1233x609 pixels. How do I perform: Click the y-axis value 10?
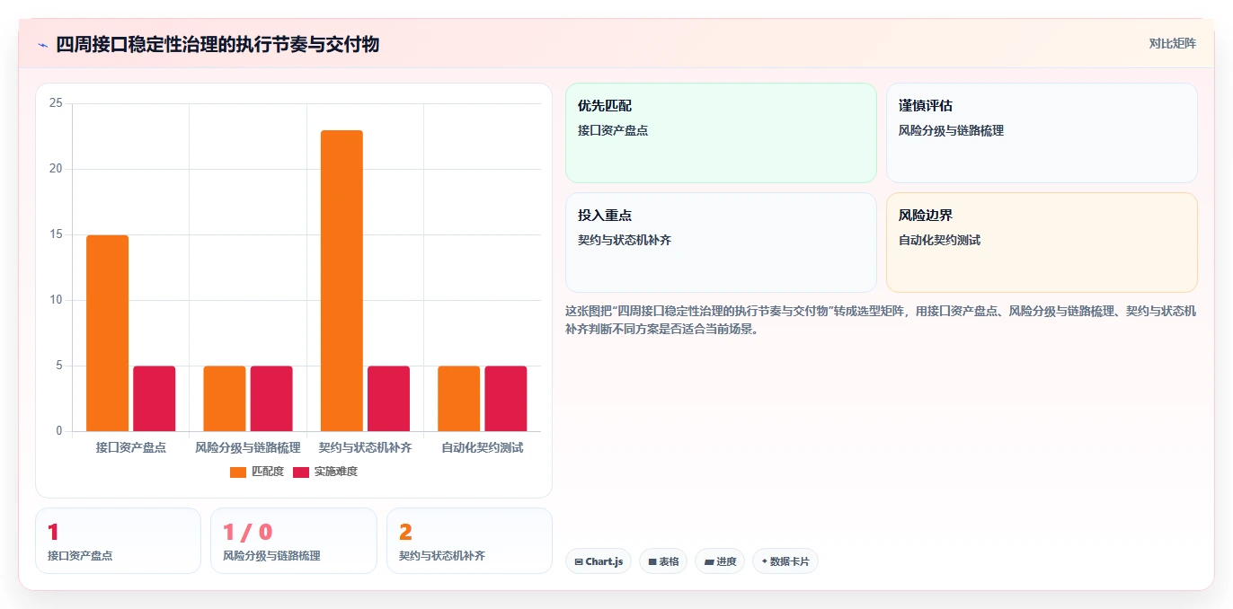click(x=56, y=300)
